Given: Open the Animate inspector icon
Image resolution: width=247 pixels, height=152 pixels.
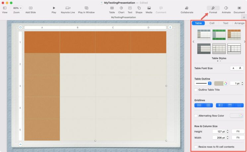Looking at the screenshot, I should click(x=226, y=8).
